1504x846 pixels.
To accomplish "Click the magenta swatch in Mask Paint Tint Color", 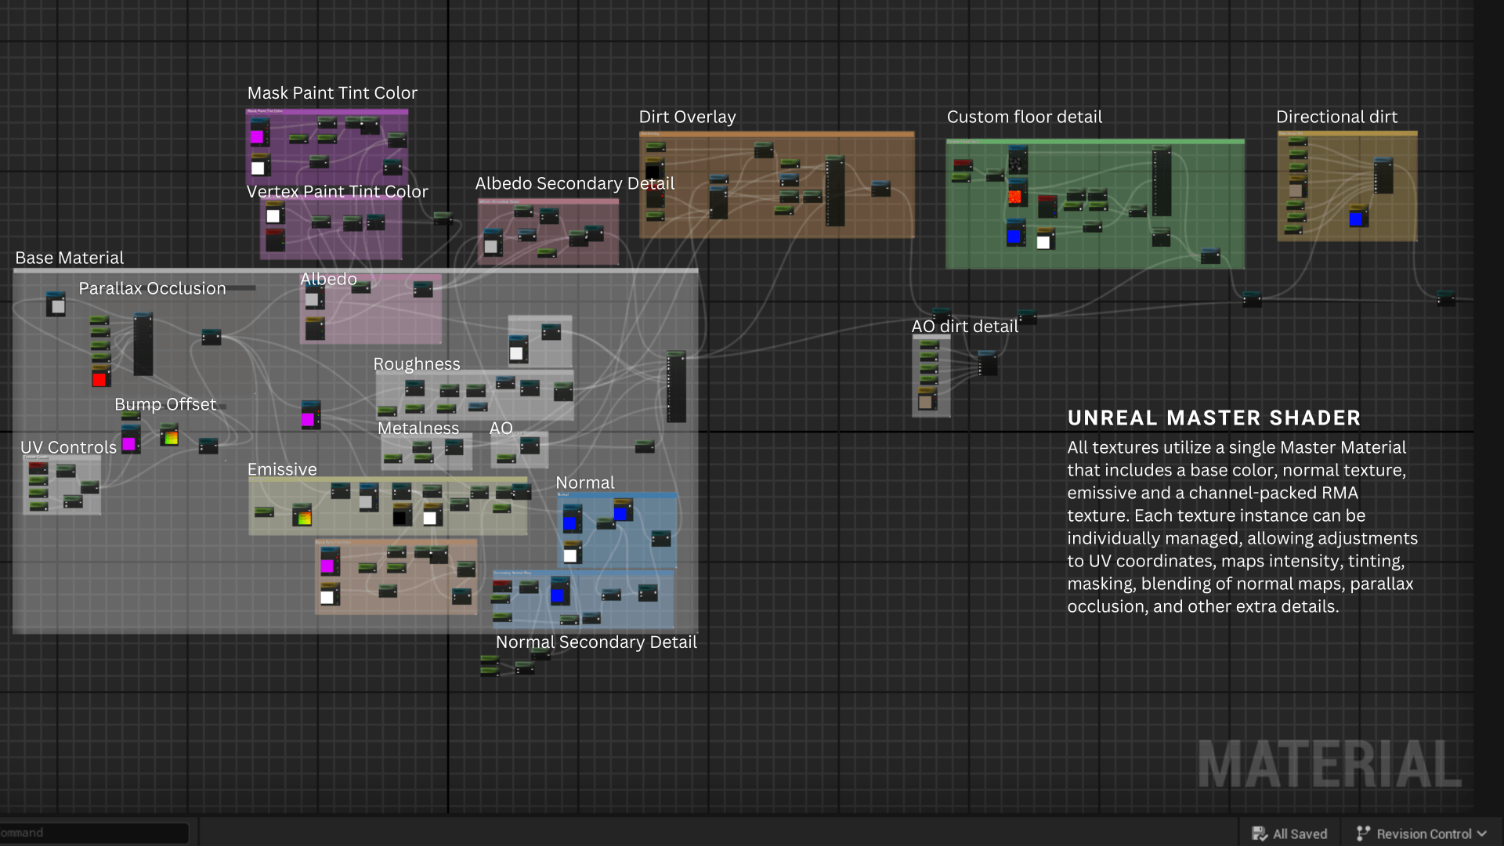I will (x=257, y=137).
